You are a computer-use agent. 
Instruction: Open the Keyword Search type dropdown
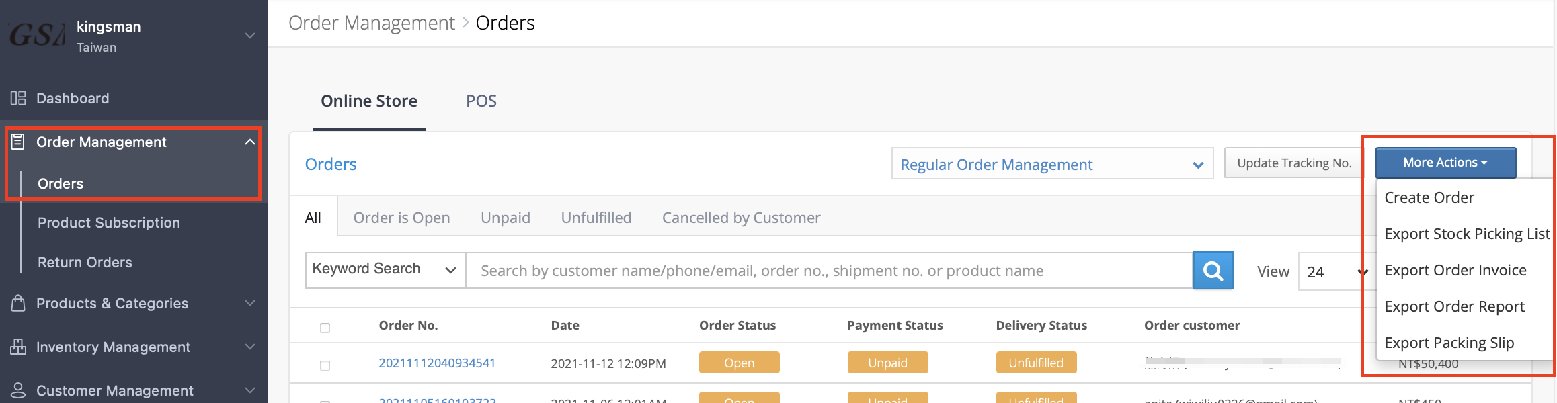pyautogui.click(x=385, y=270)
